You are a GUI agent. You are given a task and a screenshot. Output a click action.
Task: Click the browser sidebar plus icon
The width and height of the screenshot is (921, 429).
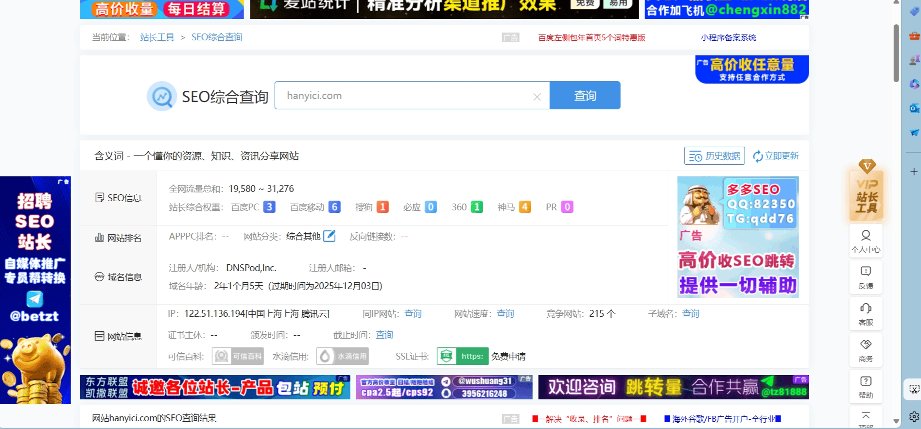coord(914,172)
